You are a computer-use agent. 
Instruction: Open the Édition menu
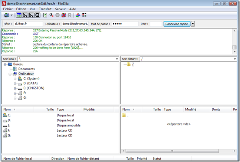pyautogui.click(x=21, y=9)
